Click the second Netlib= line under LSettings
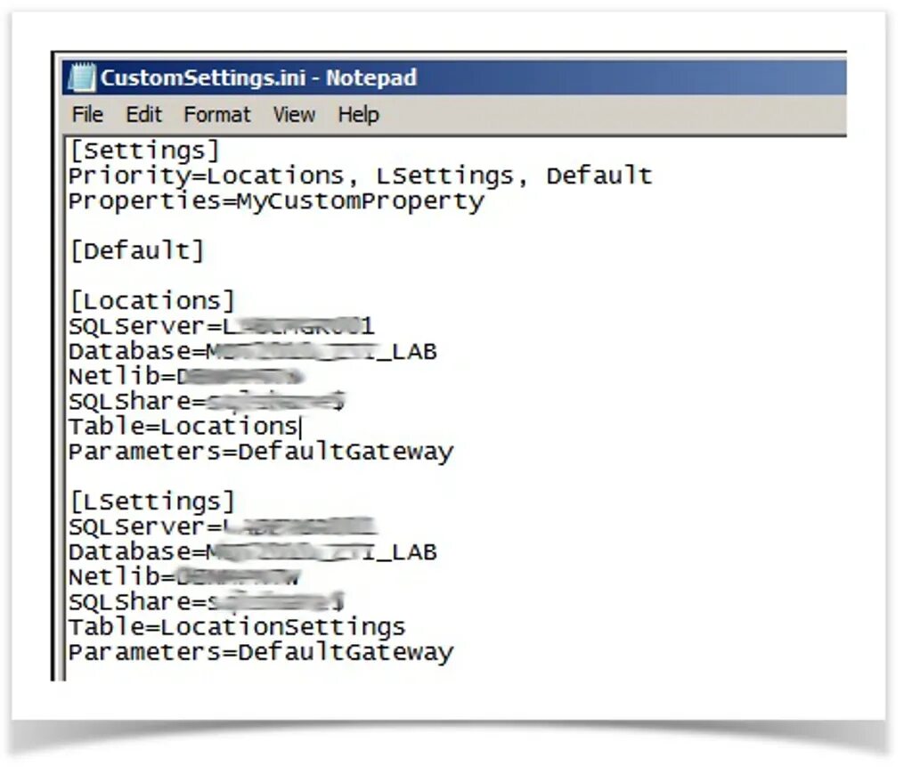The width and height of the screenshot is (912, 775). [x=184, y=577]
